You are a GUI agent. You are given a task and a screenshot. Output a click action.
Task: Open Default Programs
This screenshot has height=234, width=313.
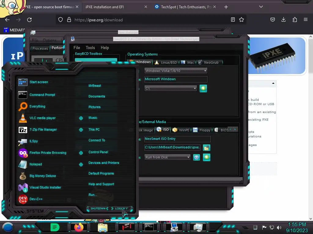click(101, 173)
